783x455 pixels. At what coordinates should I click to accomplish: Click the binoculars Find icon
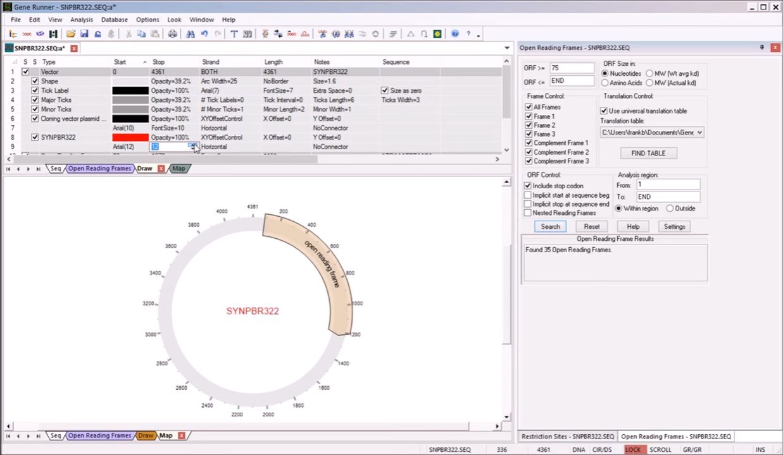tap(191, 34)
